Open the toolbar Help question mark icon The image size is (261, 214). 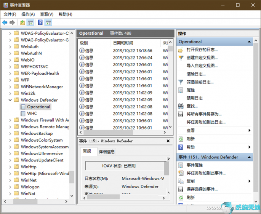coord(40,22)
